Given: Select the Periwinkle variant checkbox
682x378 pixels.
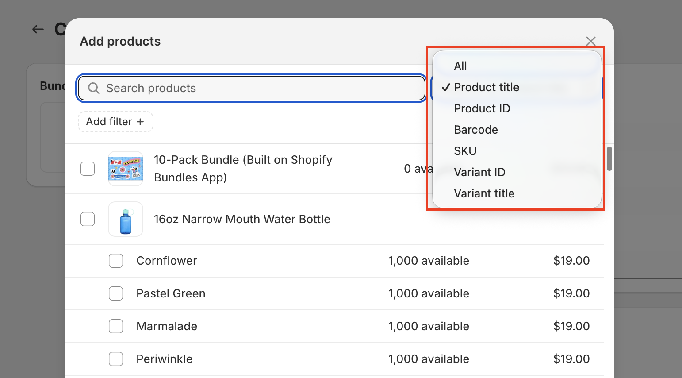Looking at the screenshot, I should (x=116, y=359).
